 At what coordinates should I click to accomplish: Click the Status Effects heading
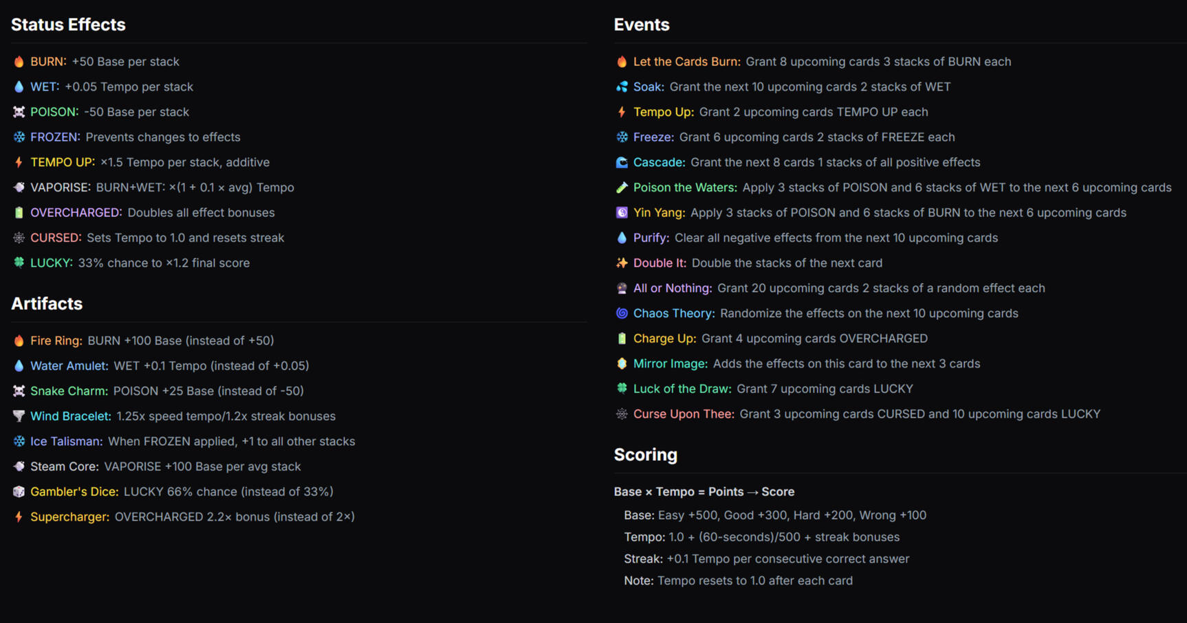pyautogui.click(x=68, y=25)
